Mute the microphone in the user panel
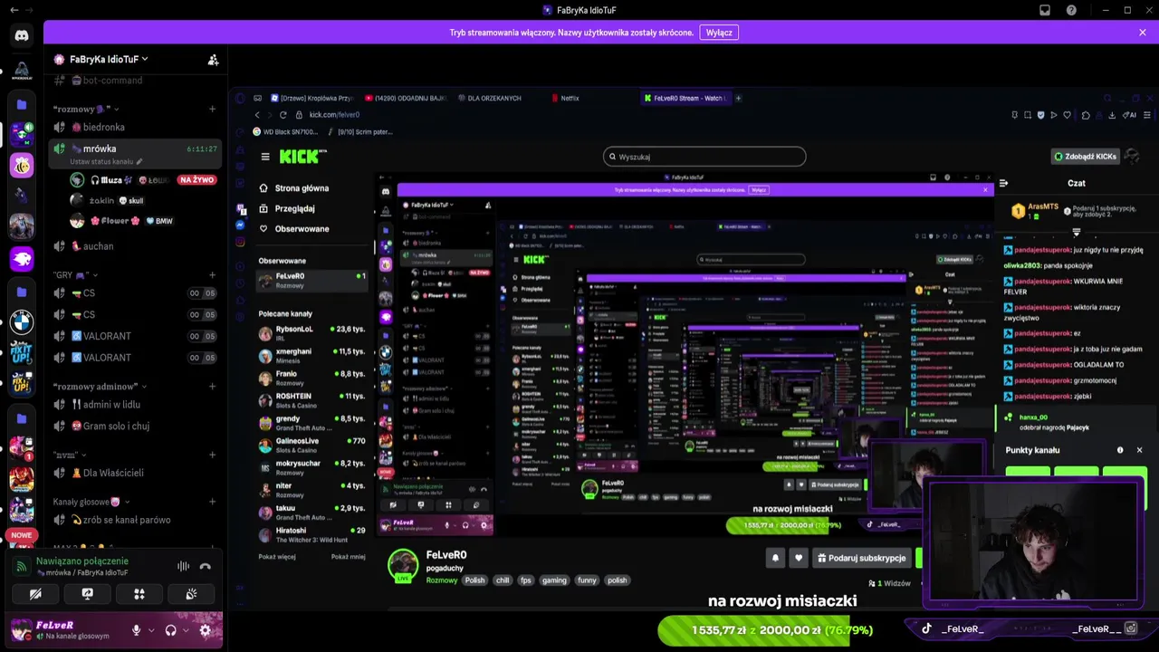Image resolution: width=1159 pixels, height=652 pixels. (137, 630)
